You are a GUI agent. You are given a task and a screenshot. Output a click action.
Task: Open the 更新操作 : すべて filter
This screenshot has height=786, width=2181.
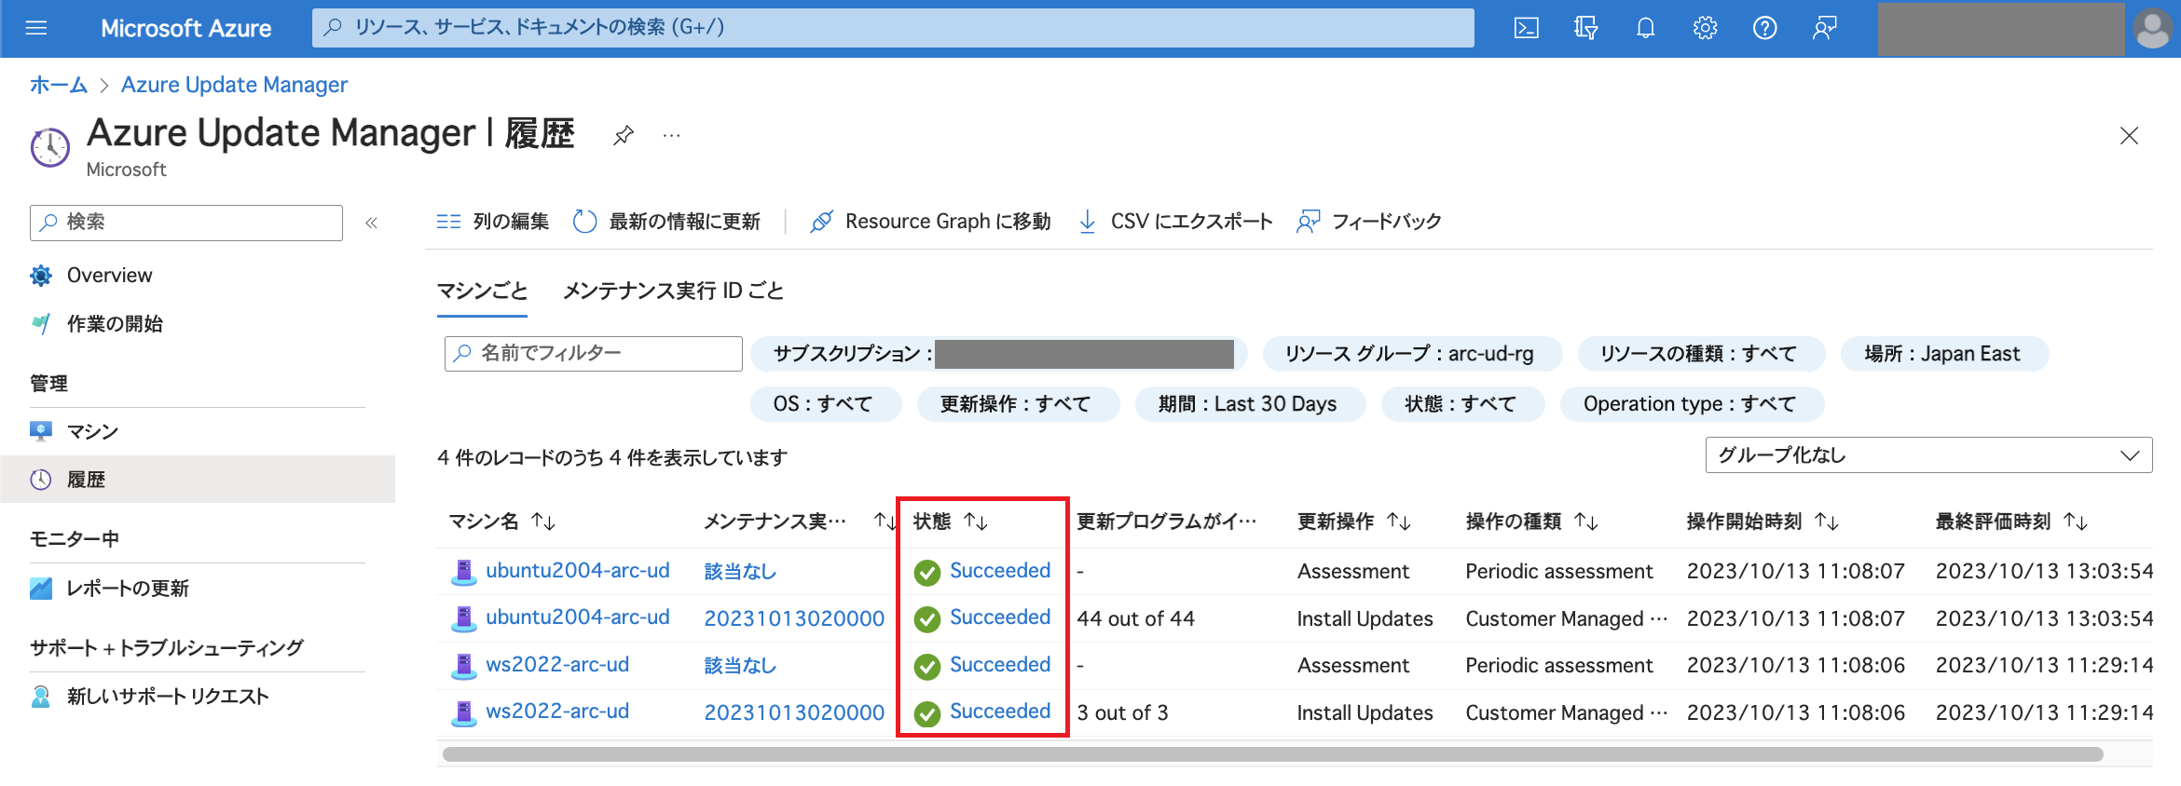tap(1018, 404)
